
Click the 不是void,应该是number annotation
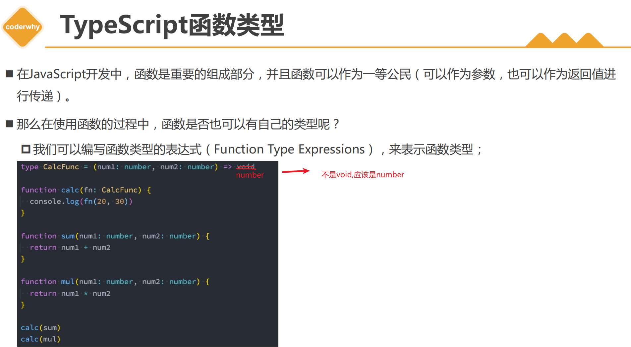point(362,174)
